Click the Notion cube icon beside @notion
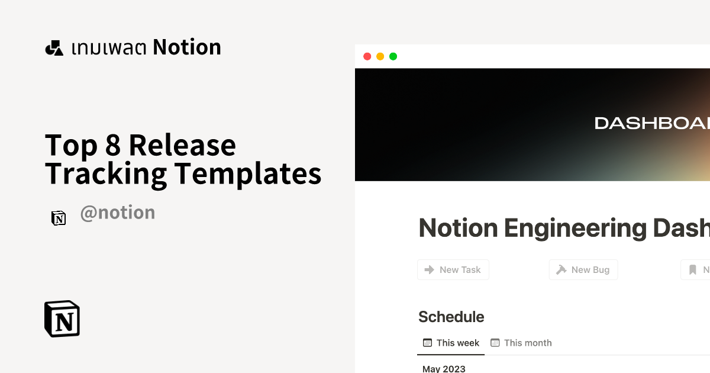The image size is (710, 373). click(x=59, y=218)
